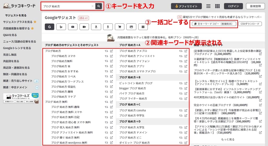This screenshot has height=146, width=268.
Task: Open 周辺語・連想語を見る in sidebar
Action: [16, 68]
